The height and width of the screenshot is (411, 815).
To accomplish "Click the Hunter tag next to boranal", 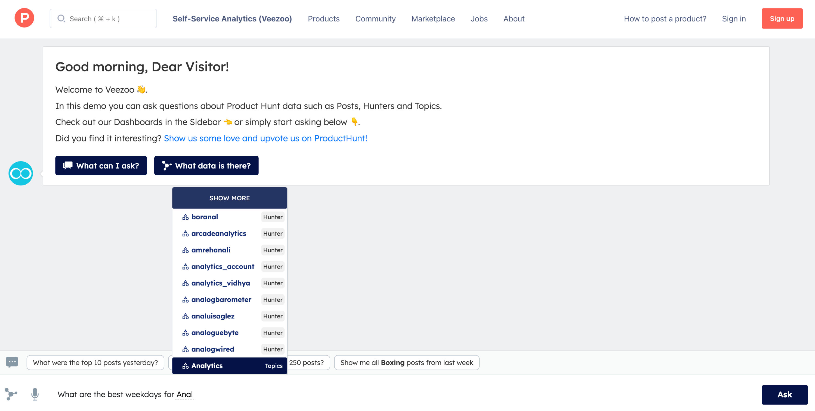I will click(273, 217).
